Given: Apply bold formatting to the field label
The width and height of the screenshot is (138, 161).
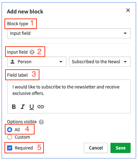Looking at the screenshot, I should coord(14,107).
